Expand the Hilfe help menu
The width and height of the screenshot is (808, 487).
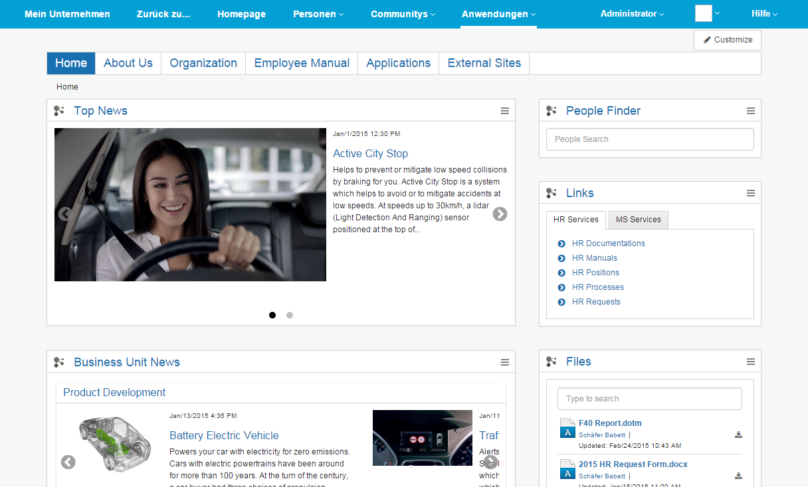pos(764,13)
